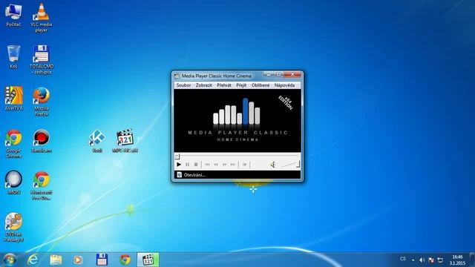Click the system volume tray icon
475x267 pixels.
click(422, 260)
